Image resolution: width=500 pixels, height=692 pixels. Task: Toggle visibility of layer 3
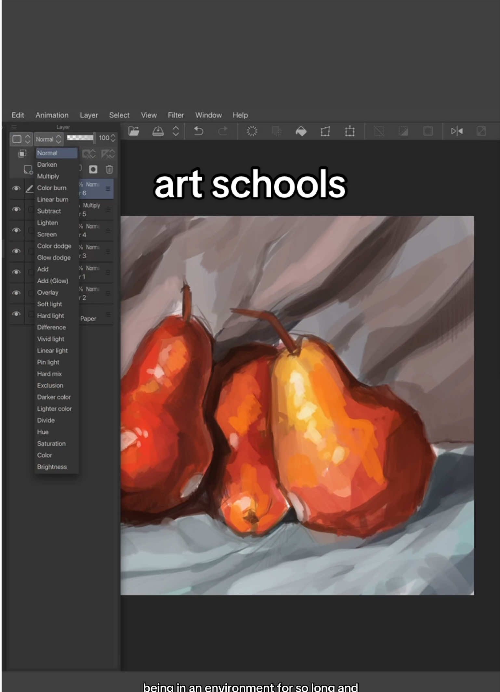[16, 251]
